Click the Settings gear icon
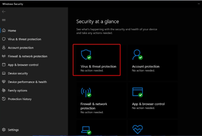Image resolution: width=202 pixels, height=136 pixels. point(4,130)
